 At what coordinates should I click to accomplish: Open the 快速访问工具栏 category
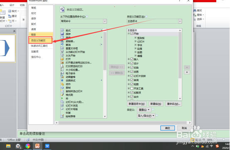[39, 46]
